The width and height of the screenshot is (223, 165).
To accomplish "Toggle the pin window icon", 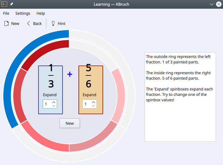I will point(11,4).
